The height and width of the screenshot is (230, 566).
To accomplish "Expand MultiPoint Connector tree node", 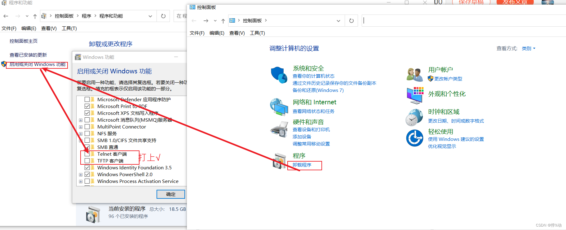I will (81, 127).
